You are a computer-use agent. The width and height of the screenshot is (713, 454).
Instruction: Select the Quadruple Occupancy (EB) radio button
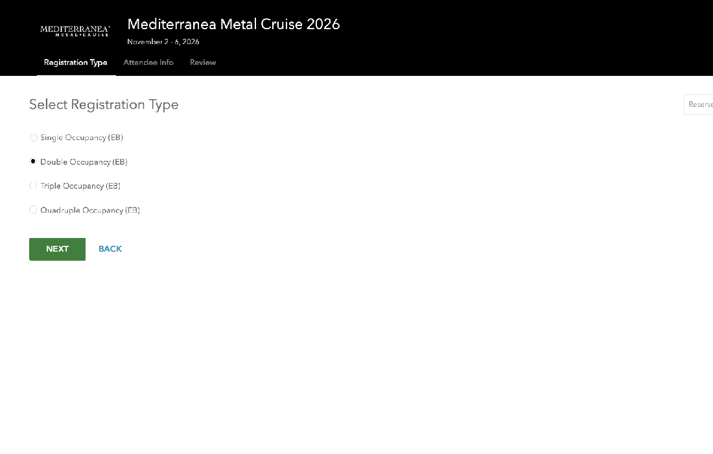(x=34, y=209)
